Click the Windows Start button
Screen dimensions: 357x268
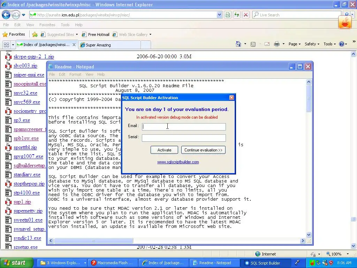16,263
